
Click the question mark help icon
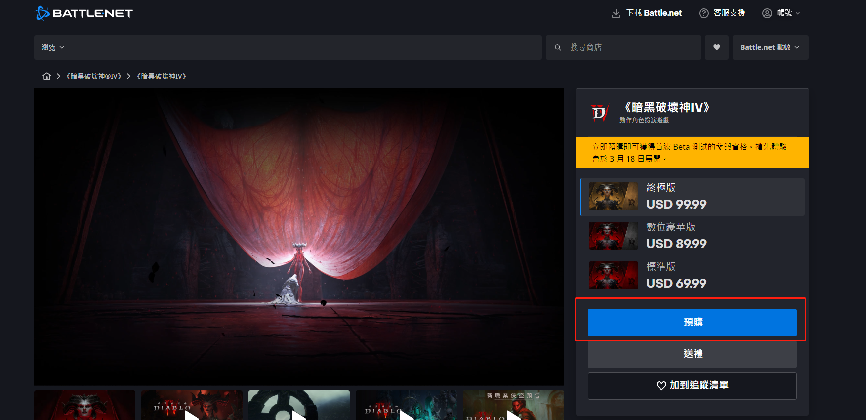pos(703,13)
